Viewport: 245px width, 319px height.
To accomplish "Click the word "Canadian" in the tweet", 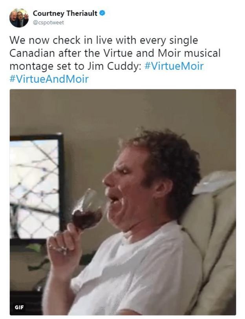I will (32, 53).
